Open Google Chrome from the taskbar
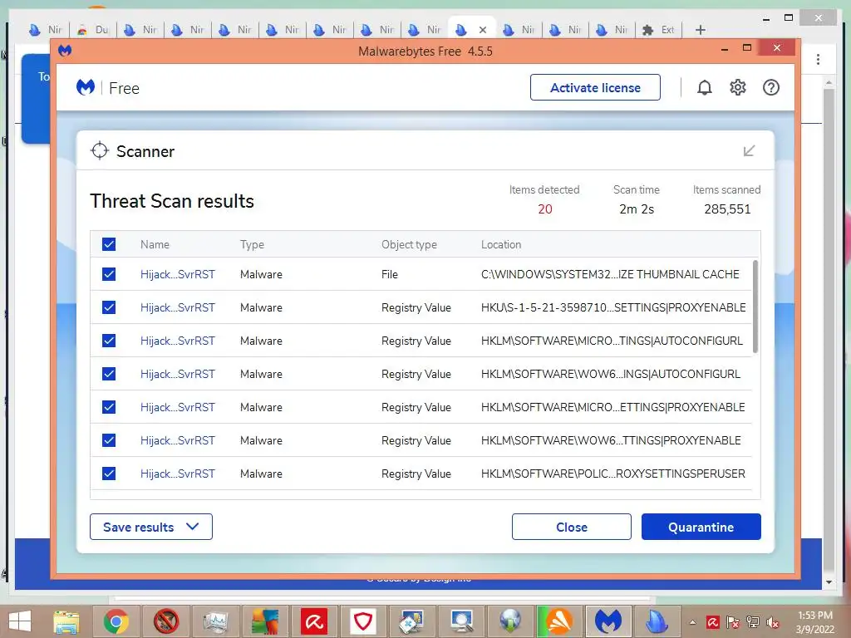Viewport: 851px width, 638px height. 116,621
